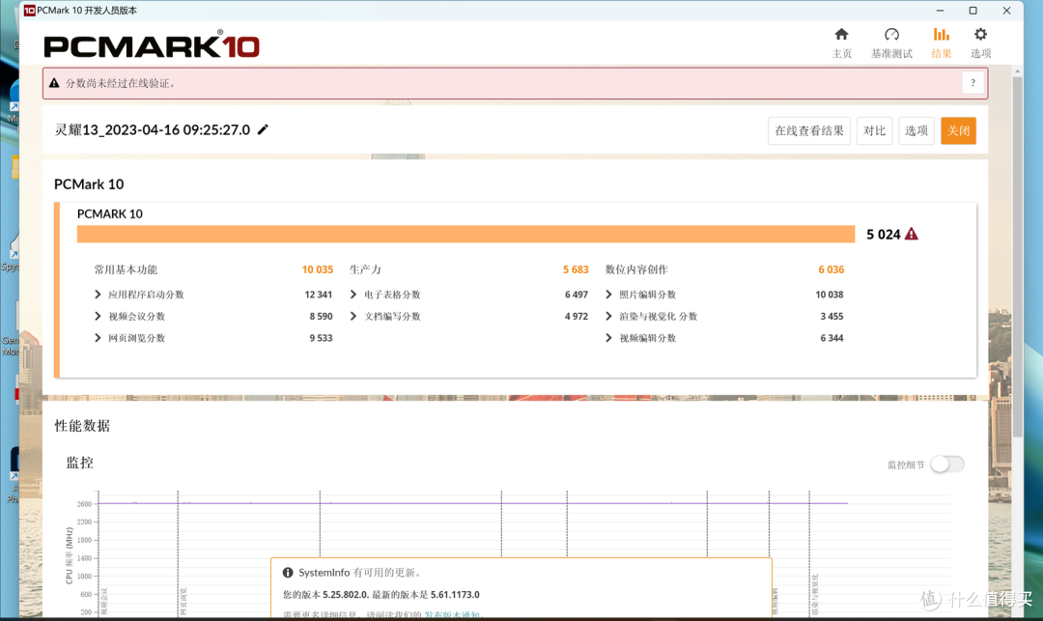Click the PCMARK 10 logo
The width and height of the screenshot is (1043, 621).
click(152, 44)
